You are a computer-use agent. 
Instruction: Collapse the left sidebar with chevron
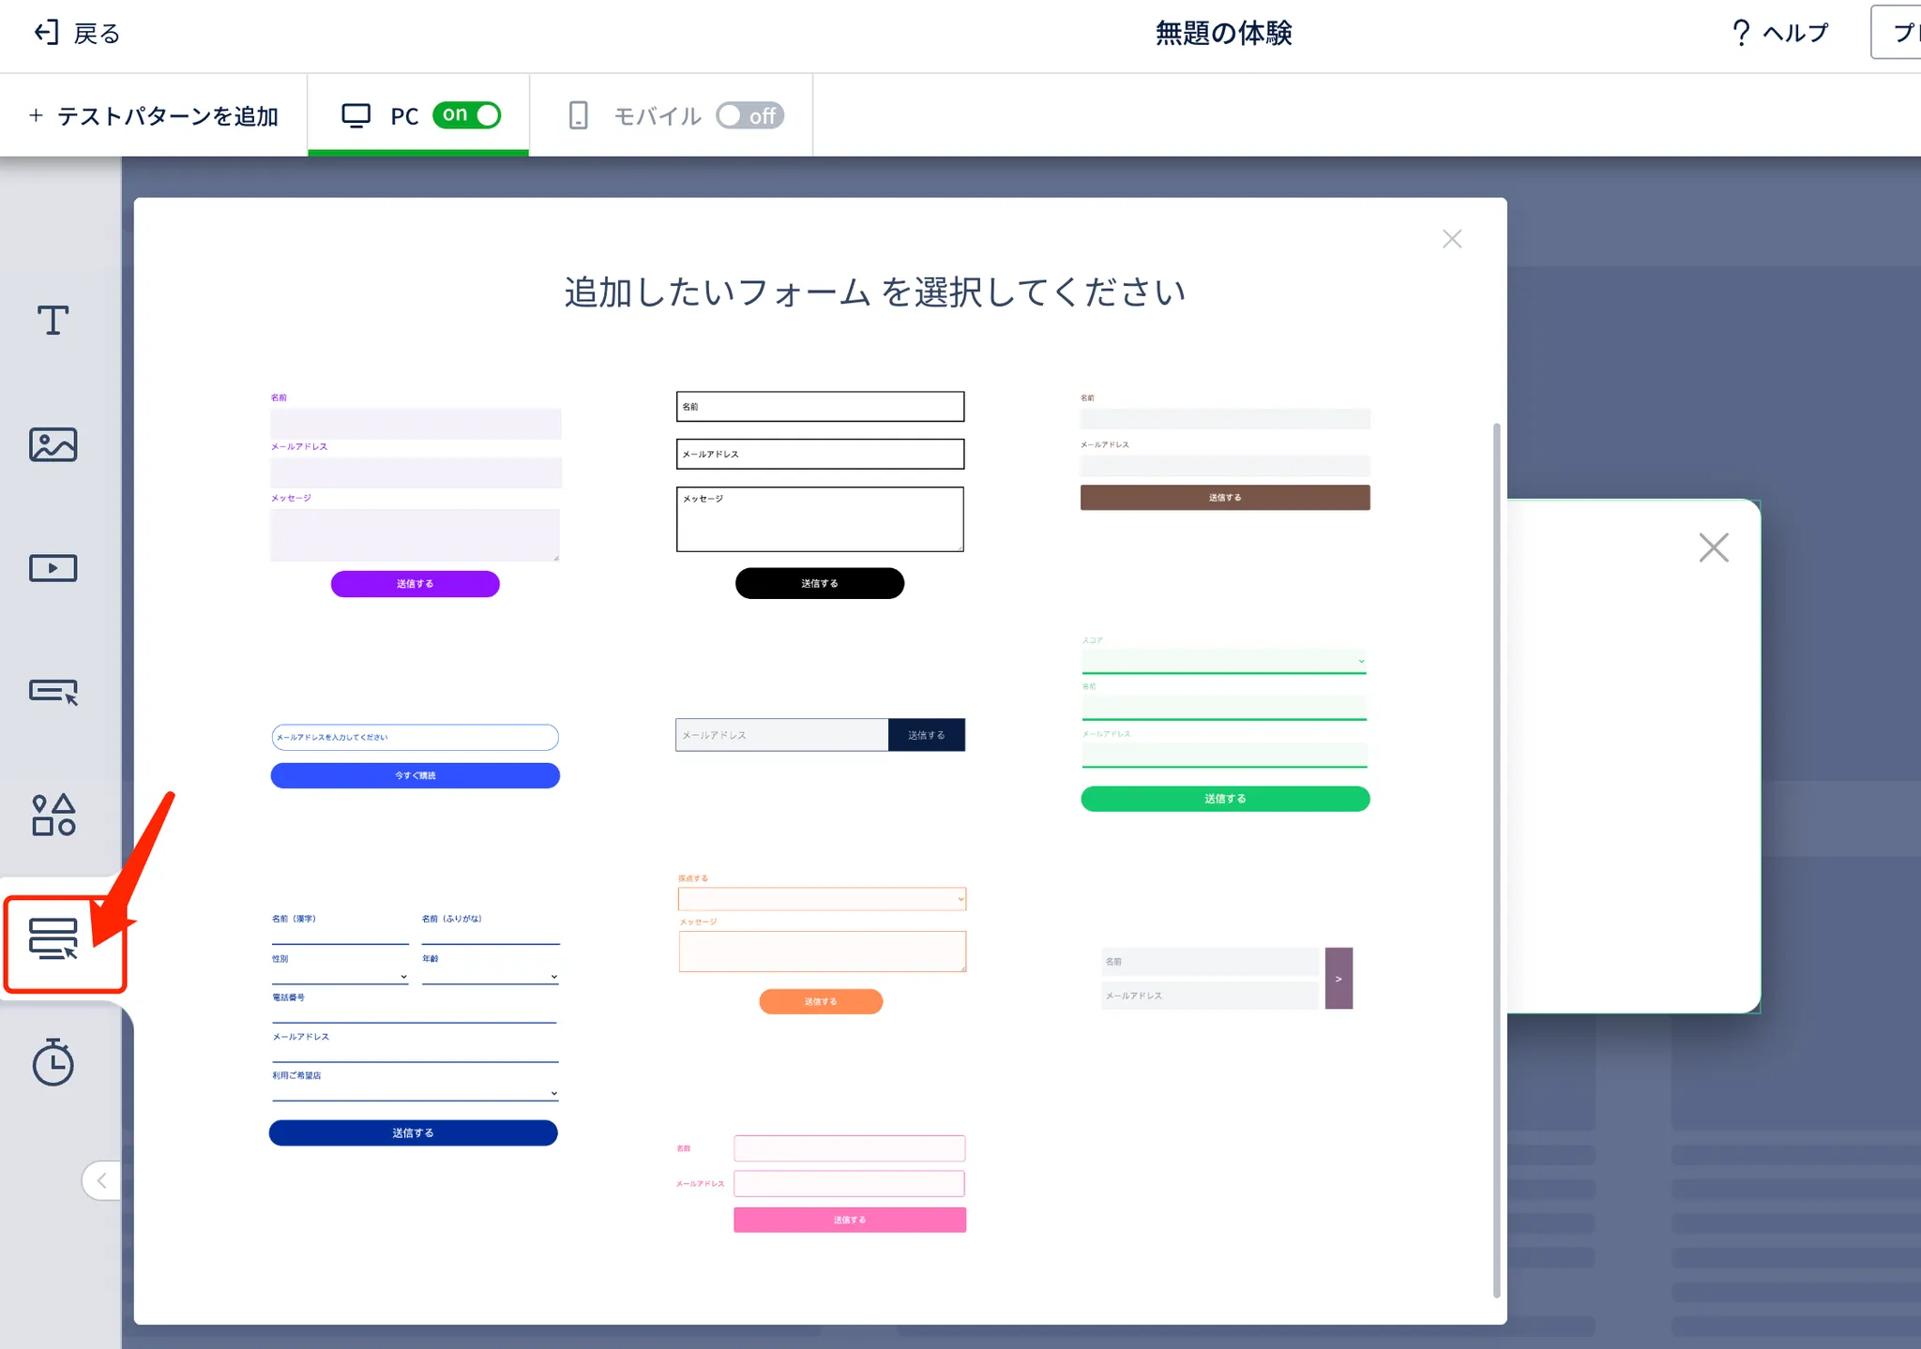[x=101, y=1180]
